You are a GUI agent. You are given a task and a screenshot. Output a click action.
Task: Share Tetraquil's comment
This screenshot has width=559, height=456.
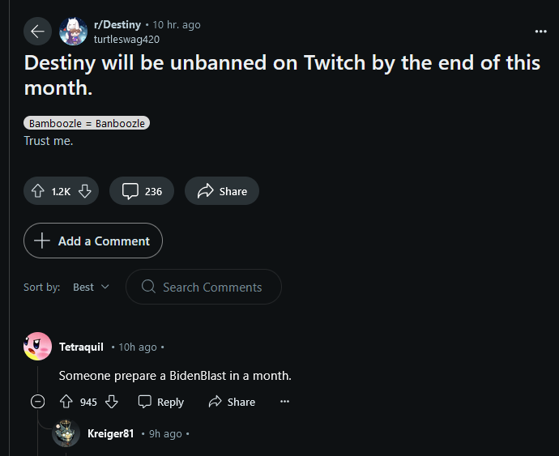click(232, 402)
